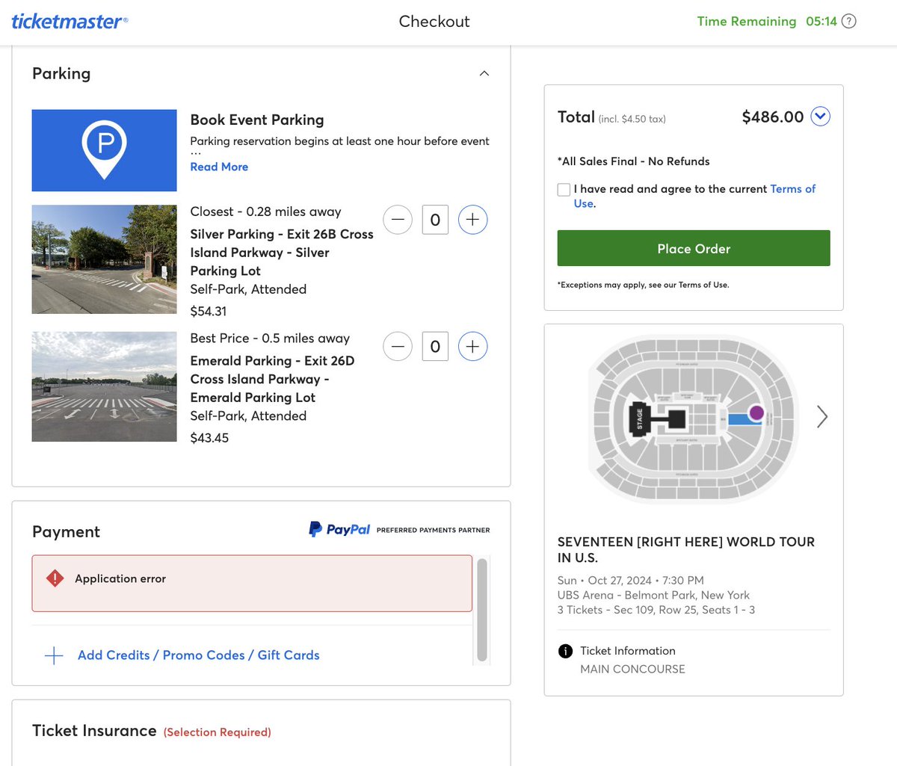Click the "PREFERRED PAYMENTS PARTNER" caption
The width and height of the screenshot is (897, 766).
434,530
